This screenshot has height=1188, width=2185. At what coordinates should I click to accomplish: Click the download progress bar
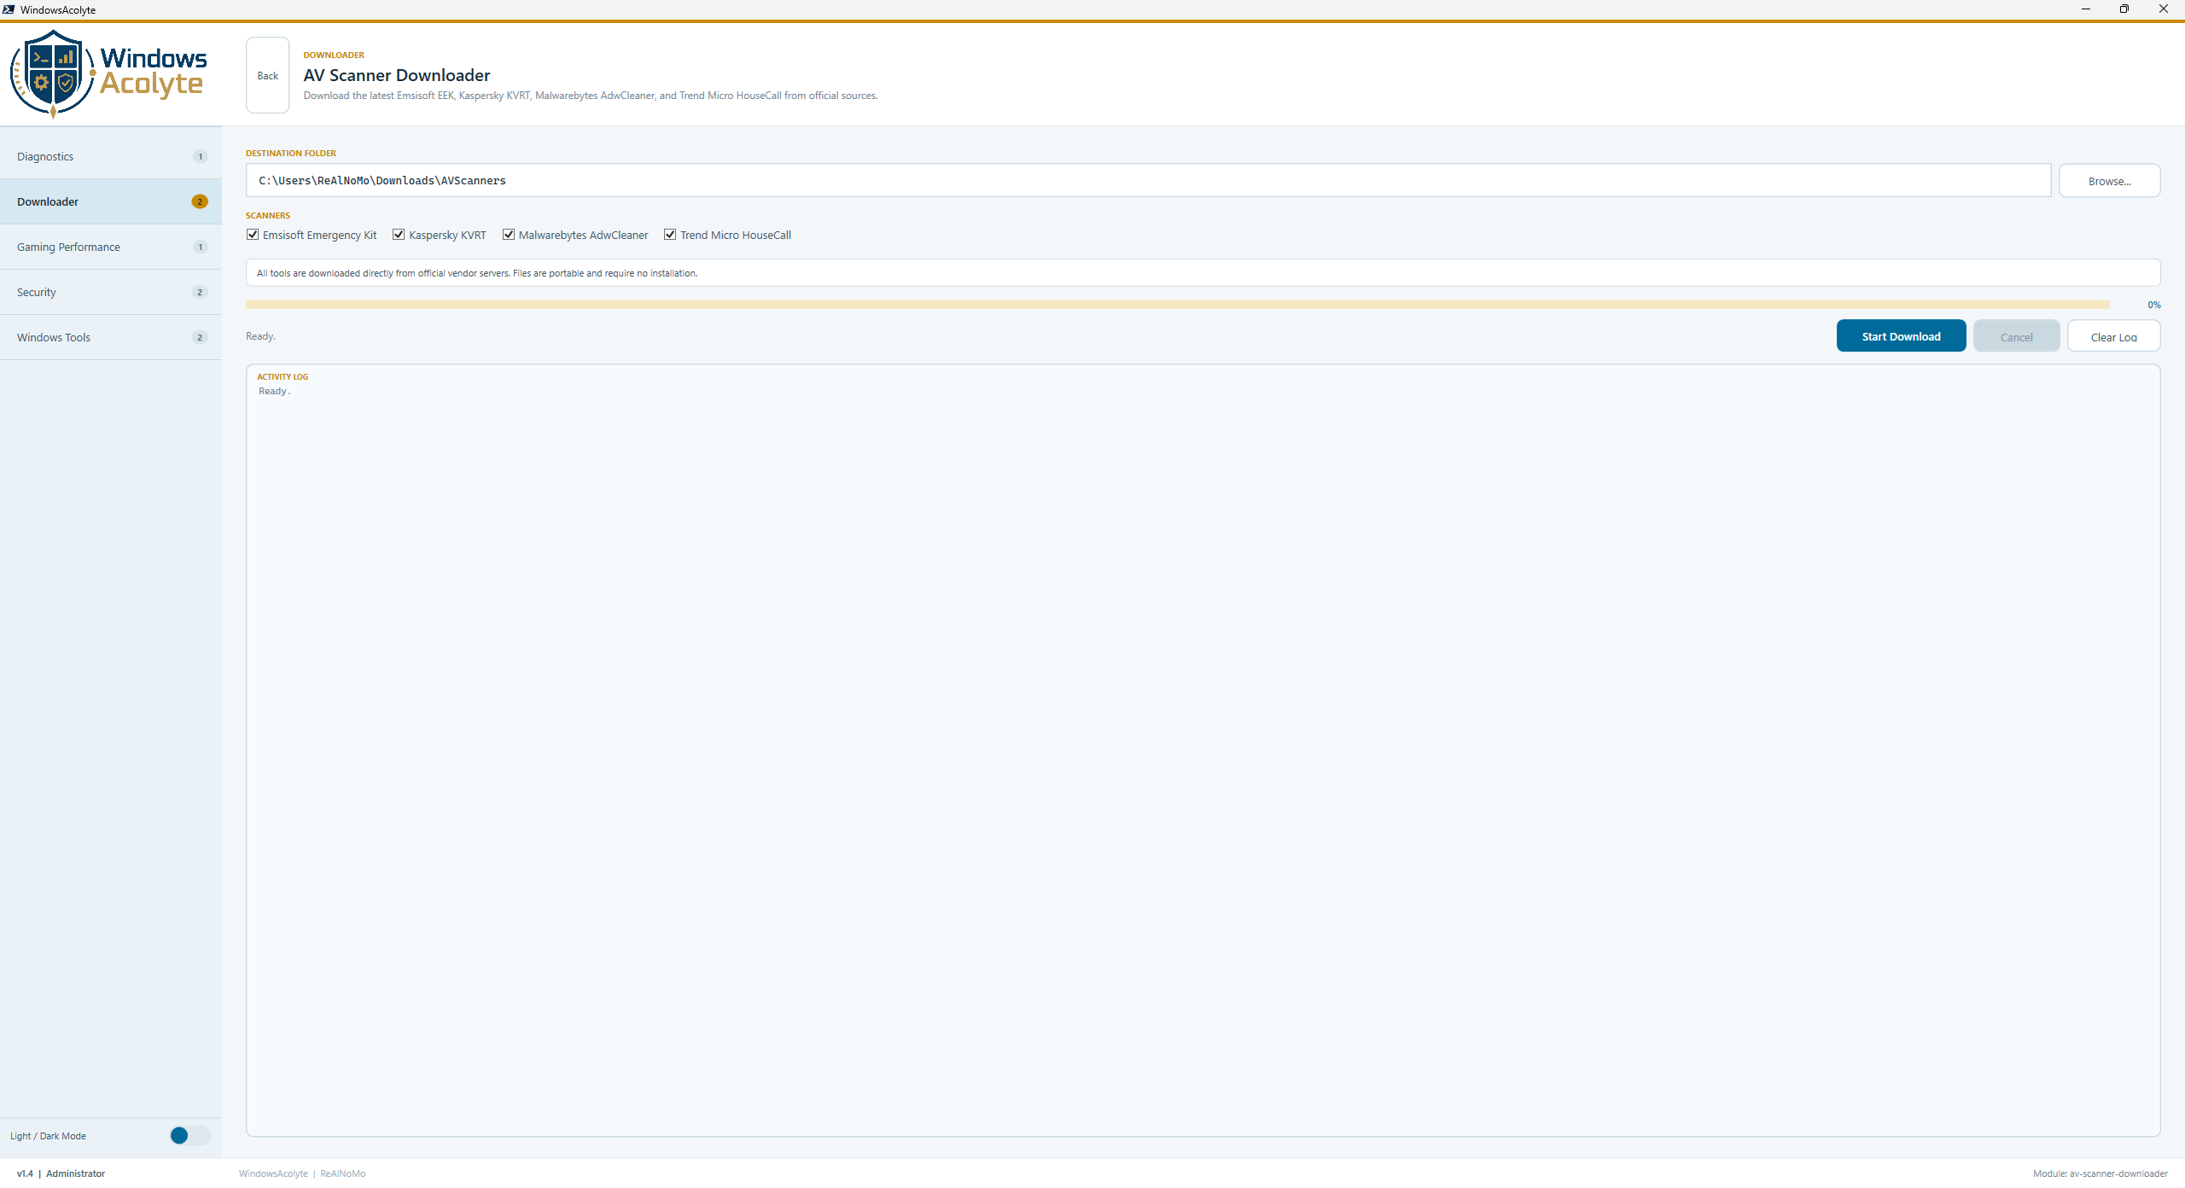(1178, 305)
